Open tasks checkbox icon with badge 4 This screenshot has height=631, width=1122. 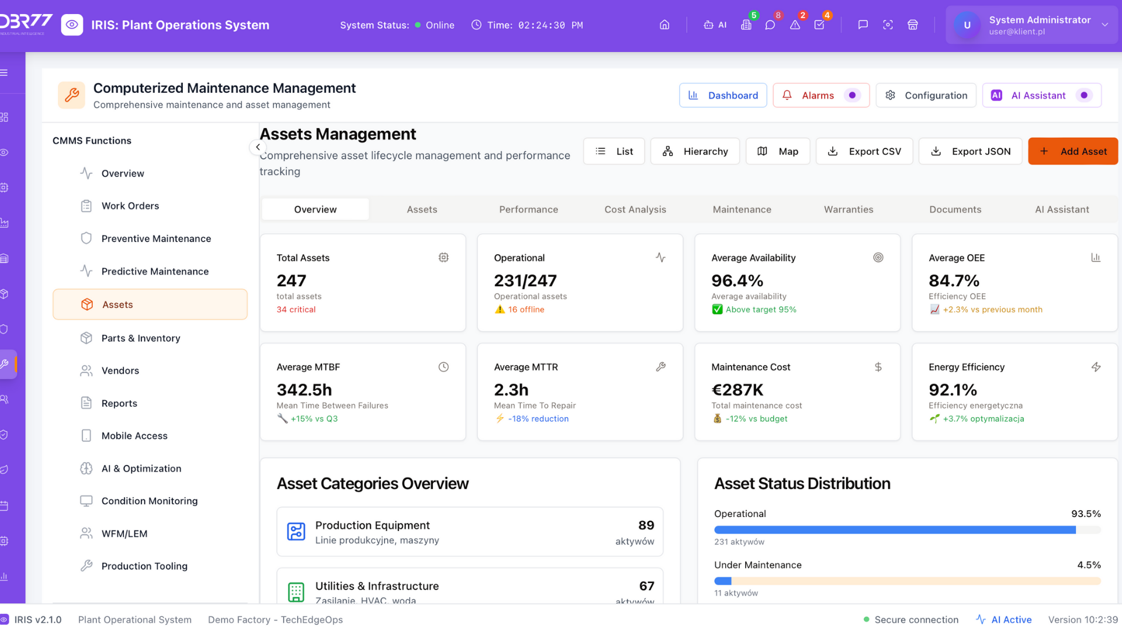pos(819,25)
